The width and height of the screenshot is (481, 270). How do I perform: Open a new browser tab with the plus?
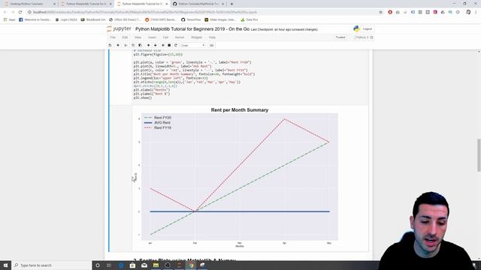coord(231,4)
